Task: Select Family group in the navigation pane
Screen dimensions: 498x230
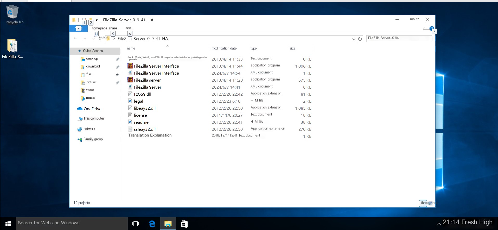Action: [93, 139]
